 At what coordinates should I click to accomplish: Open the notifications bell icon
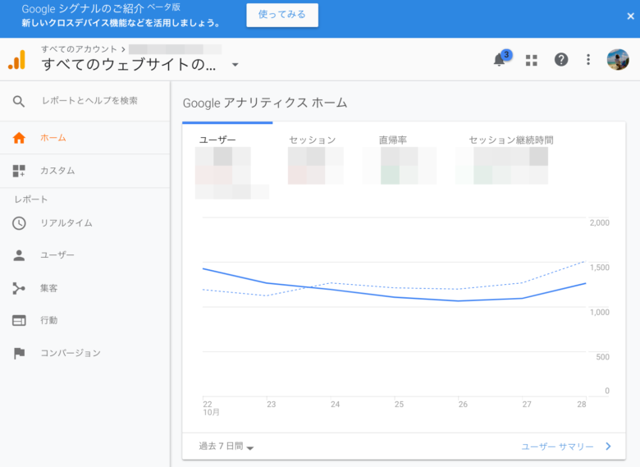499,60
